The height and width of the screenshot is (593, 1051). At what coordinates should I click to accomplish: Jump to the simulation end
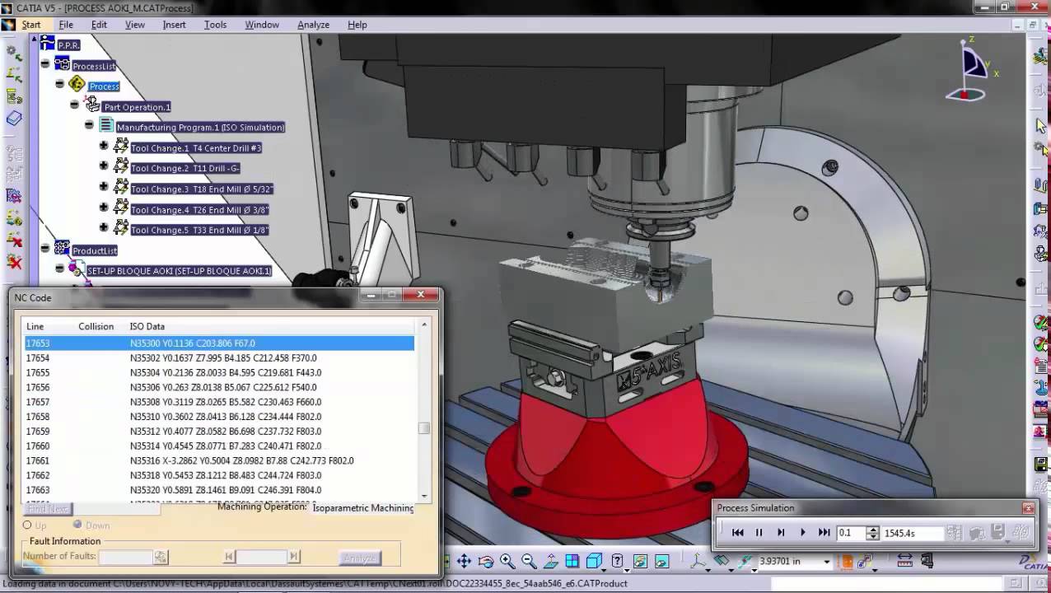coord(824,533)
